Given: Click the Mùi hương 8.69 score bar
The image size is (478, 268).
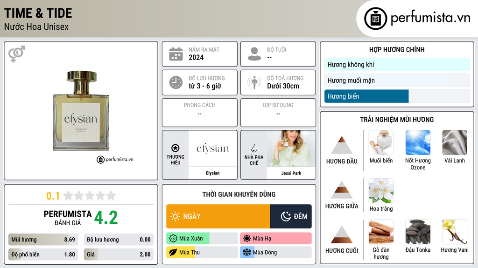Looking at the screenshot, I should click(x=43, y=240).
